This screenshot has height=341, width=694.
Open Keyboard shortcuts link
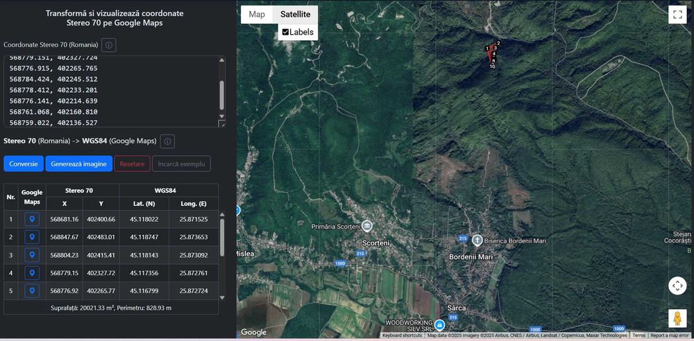403,335
